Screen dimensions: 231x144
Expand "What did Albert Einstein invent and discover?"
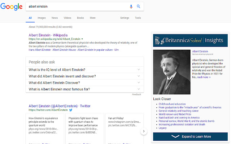click(x=85, y=76)
